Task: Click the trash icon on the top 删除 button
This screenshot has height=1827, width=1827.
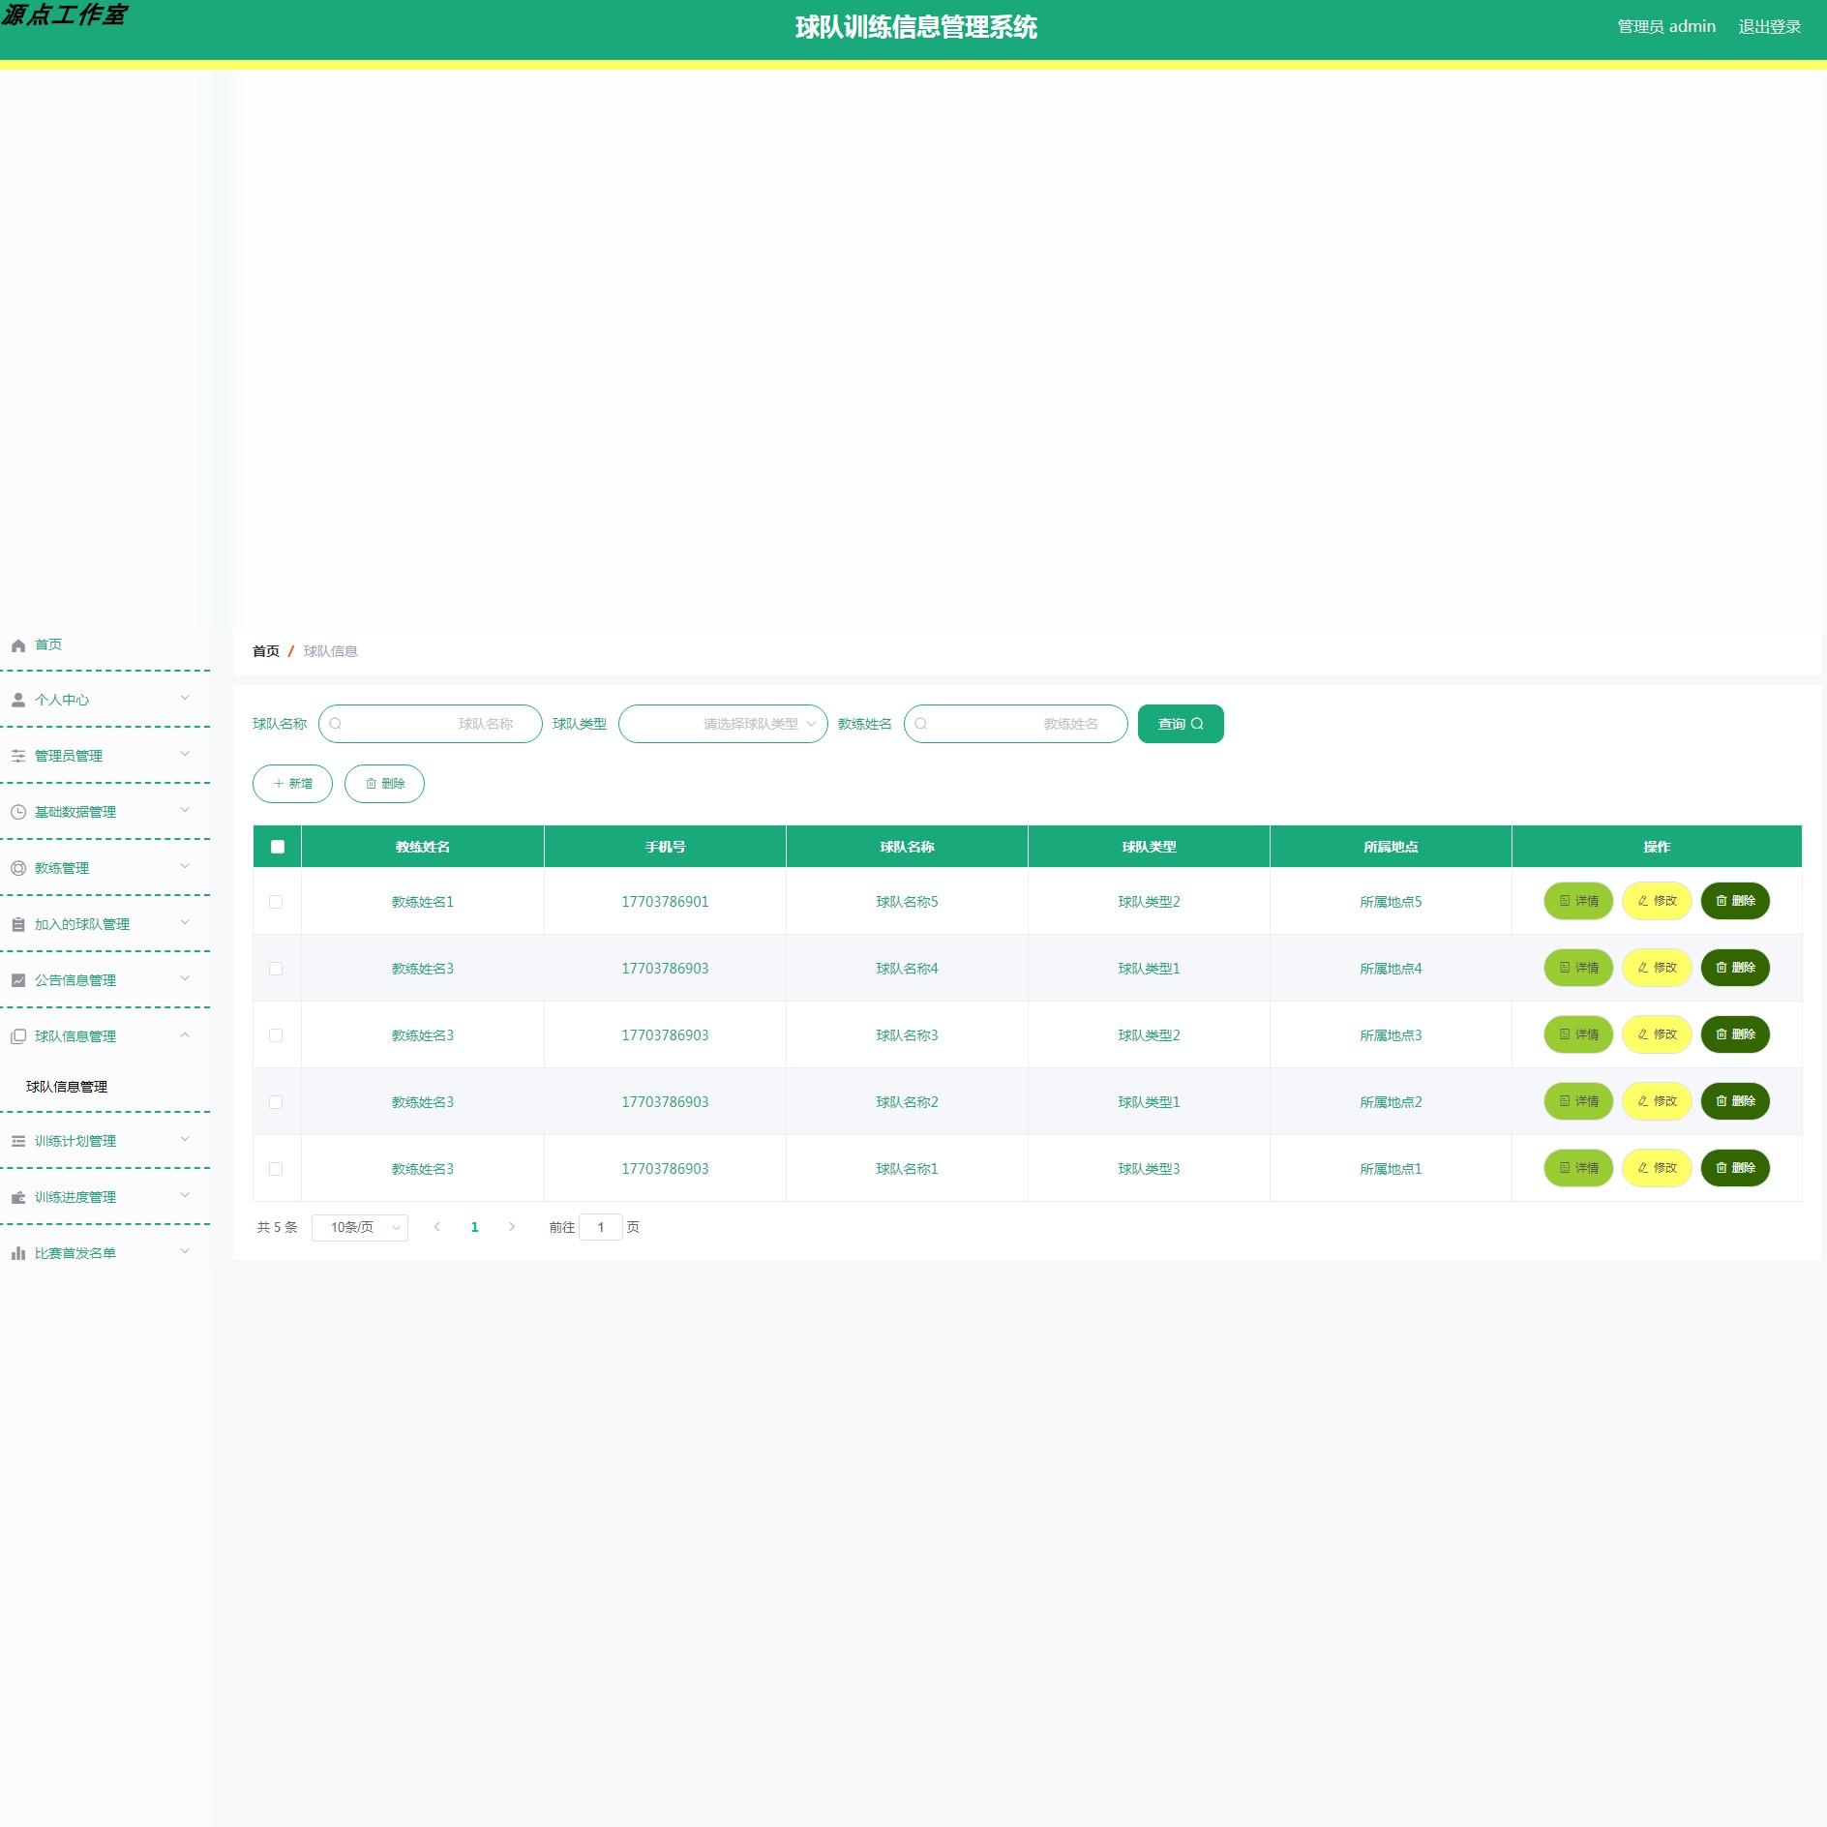Action: pyautogui.click(x=371, y=783)
